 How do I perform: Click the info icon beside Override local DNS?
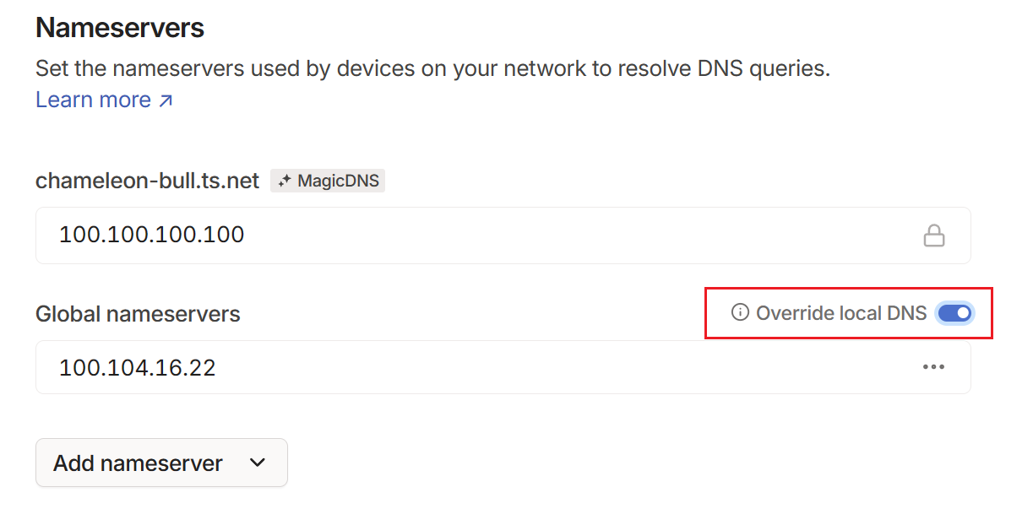(x=740, y=313)
